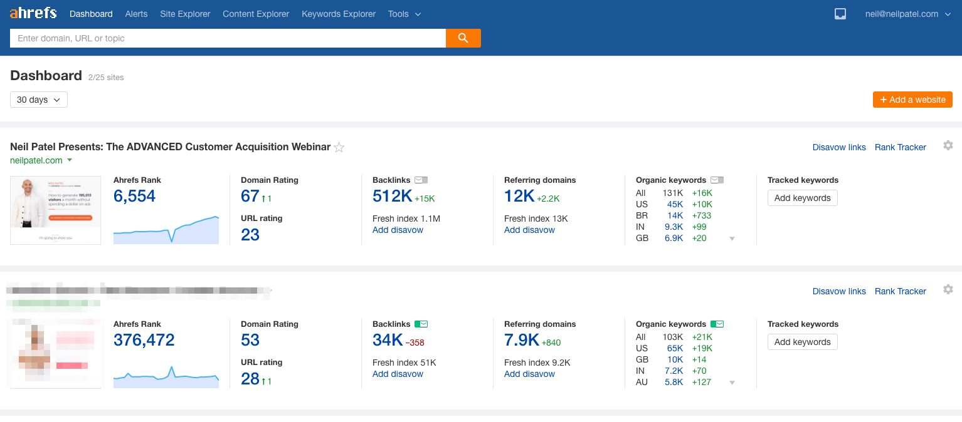Open the 30 days period dropdown
Viewport: 962px width, 422px height.
39,100
